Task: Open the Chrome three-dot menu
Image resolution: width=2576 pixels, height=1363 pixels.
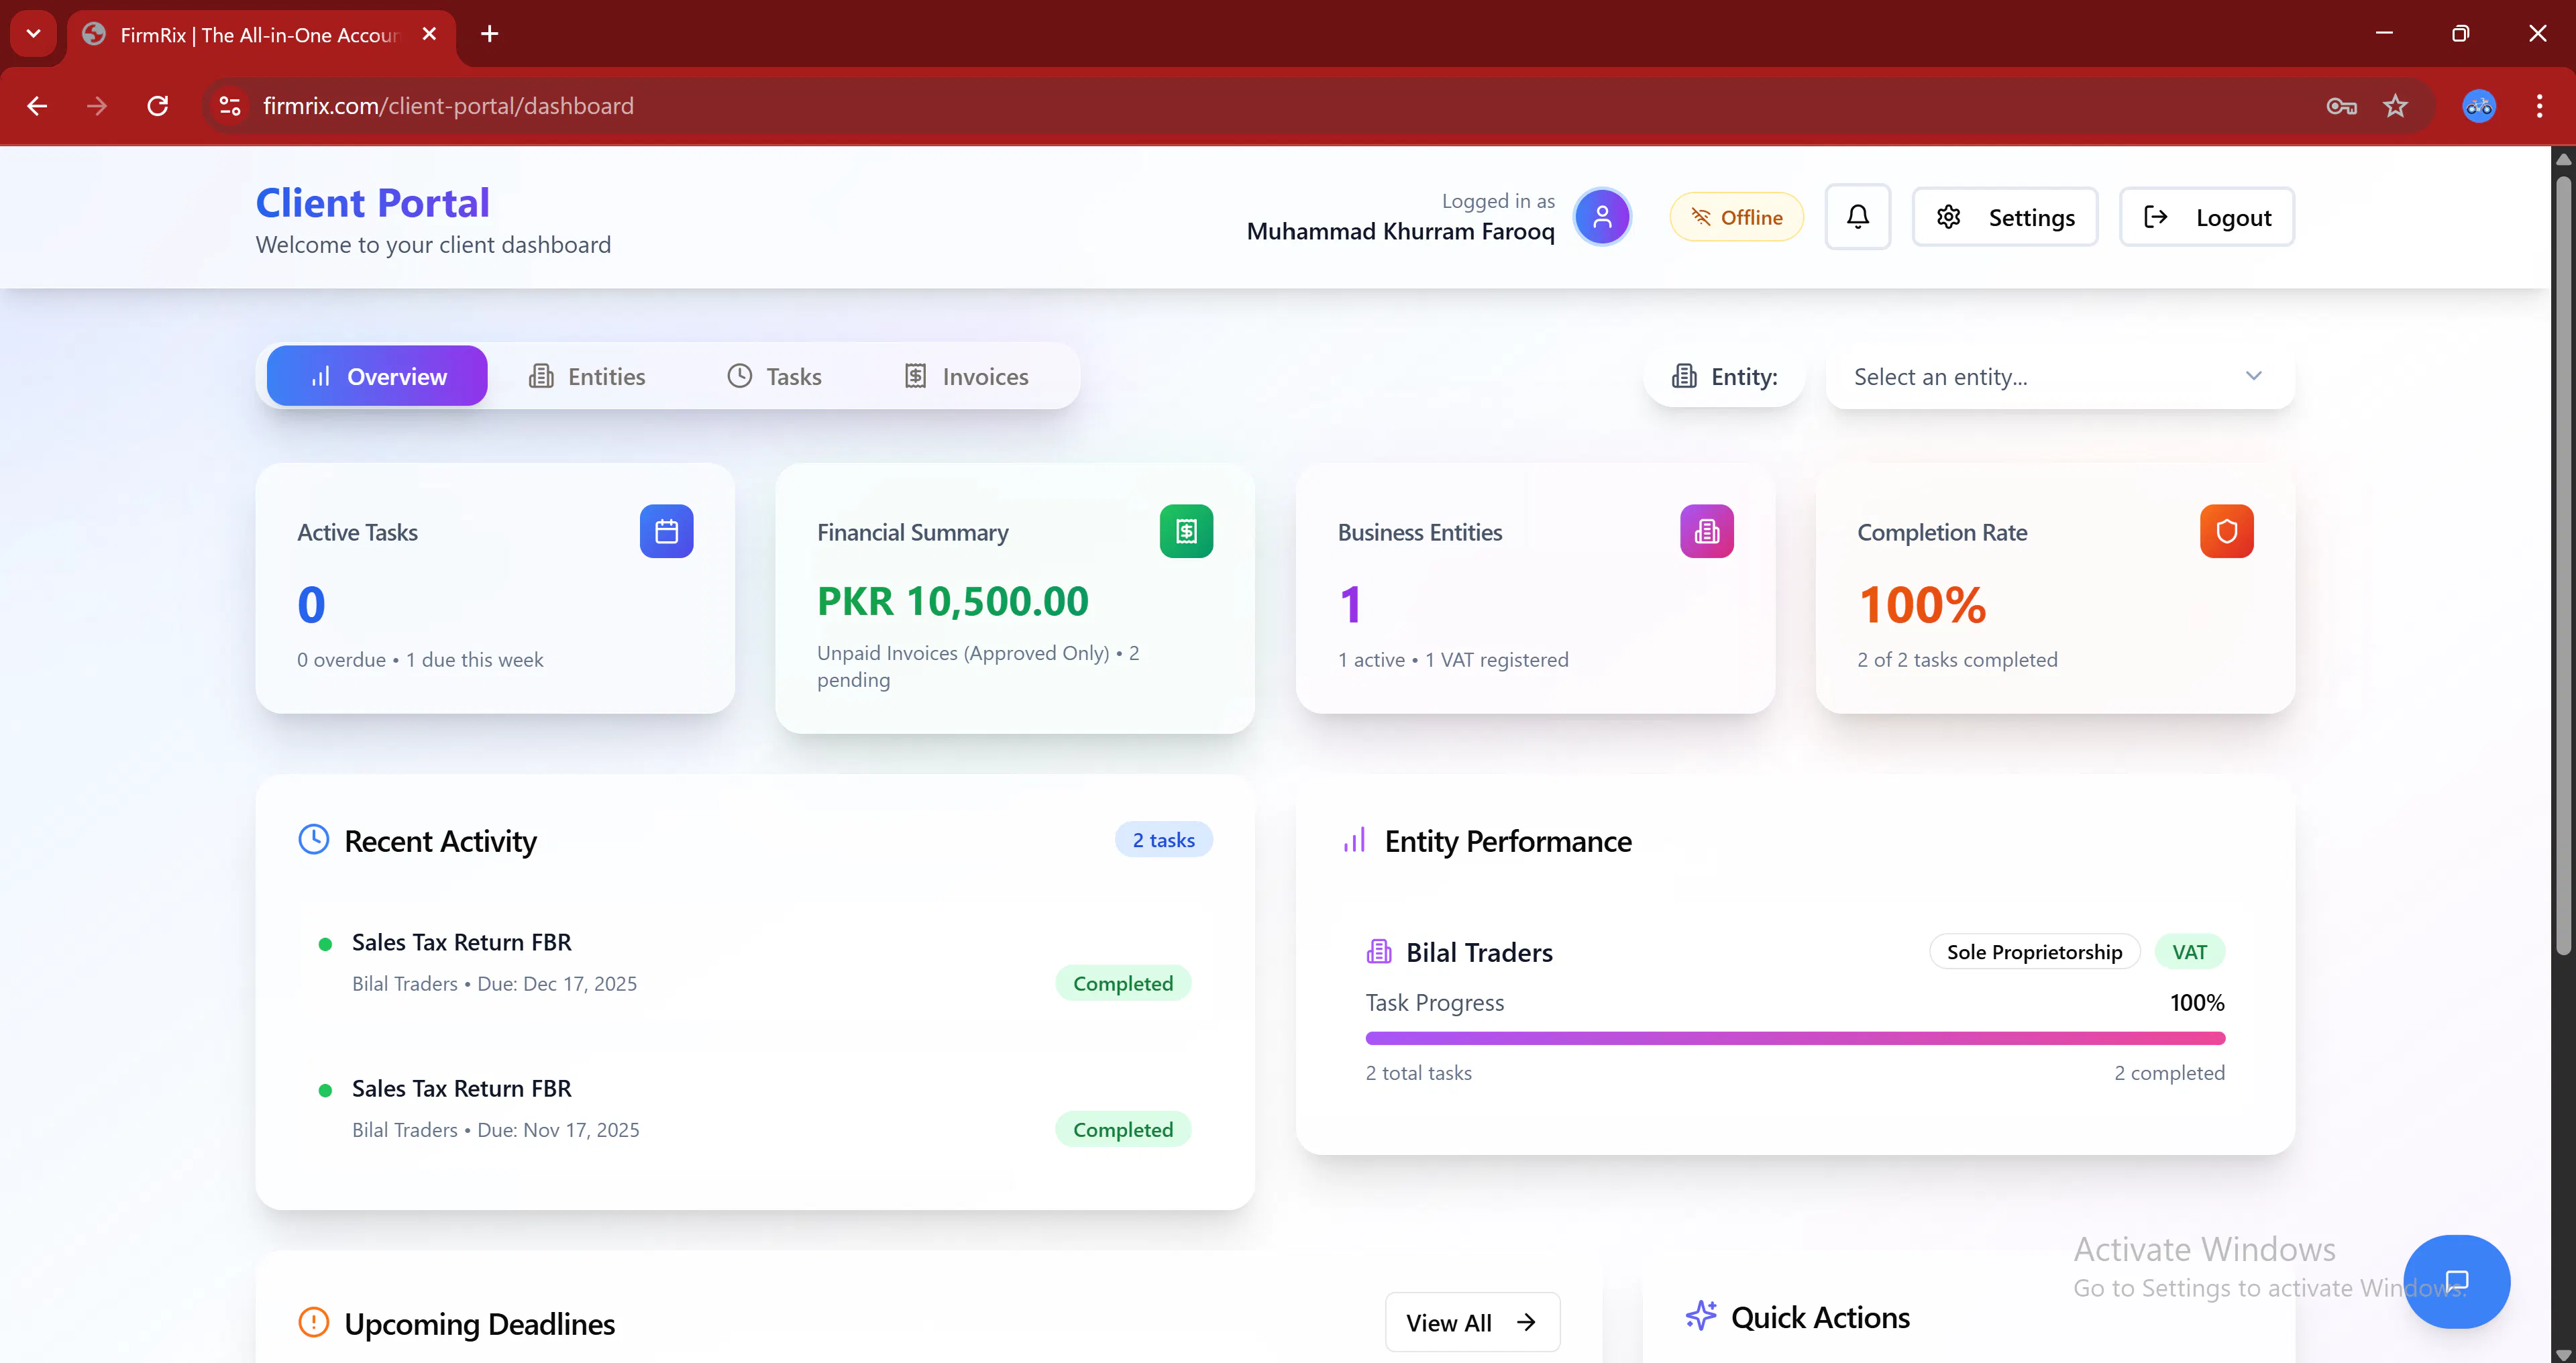Action: [2539, 106]
